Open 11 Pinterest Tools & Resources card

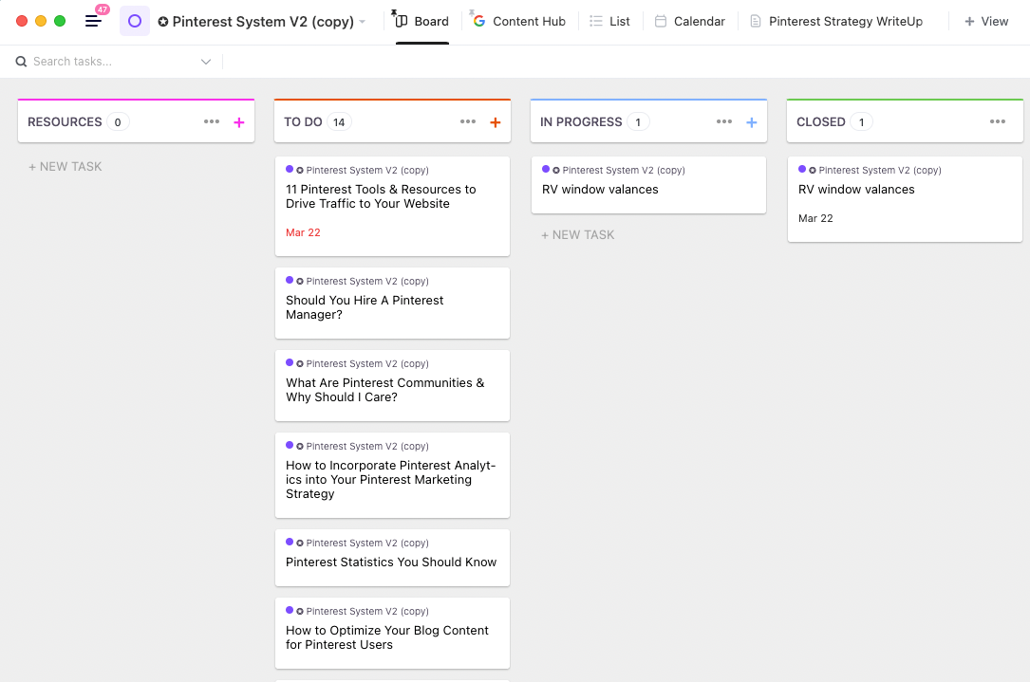[392, 206]
